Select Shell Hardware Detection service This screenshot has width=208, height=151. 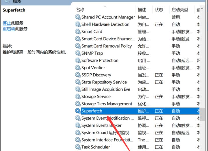pos(105,24)
